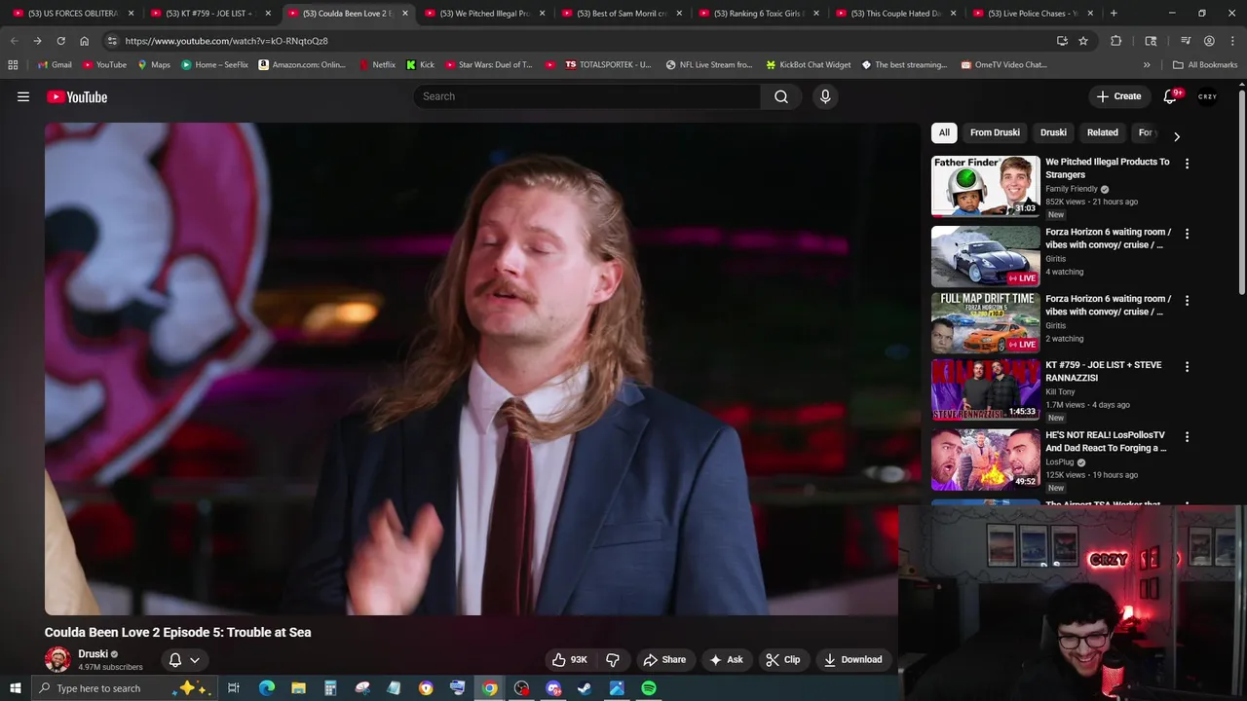The height and width of the screenshot is (701, 1247).
Task: Open 'We Pitched Illegal Products' video thumbnail
Action: [985, 186]
